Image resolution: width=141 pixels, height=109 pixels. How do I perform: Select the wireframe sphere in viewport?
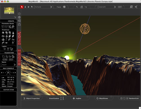(85, 29)
